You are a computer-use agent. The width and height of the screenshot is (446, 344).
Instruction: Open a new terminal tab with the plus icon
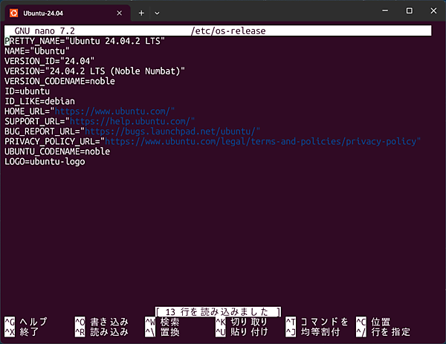tap(141, 13)
